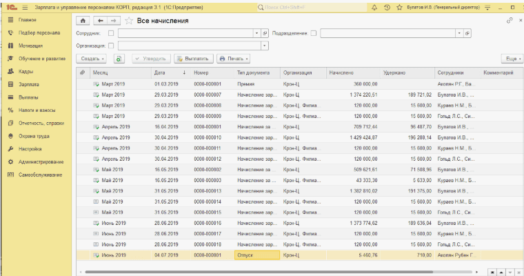Viewport: 524px width, 276px height.
Task: Click the horizontal scrollbar of the list
Action: pos(259,272)
